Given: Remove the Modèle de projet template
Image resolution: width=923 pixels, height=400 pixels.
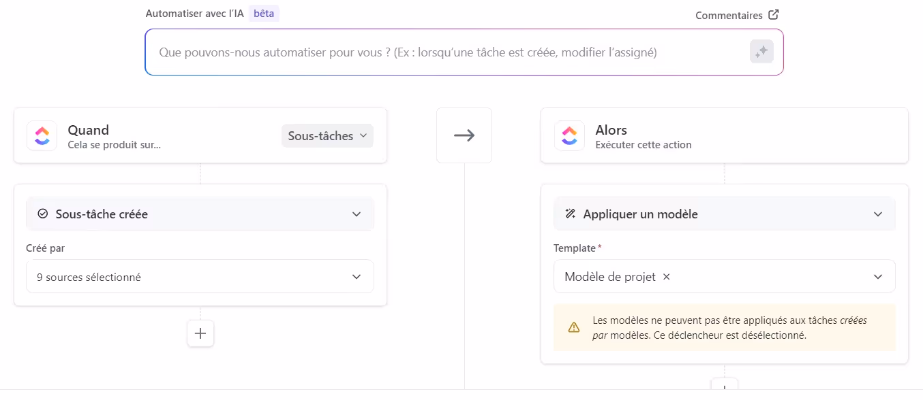Looking at the screenshot, I should [666, 277].
